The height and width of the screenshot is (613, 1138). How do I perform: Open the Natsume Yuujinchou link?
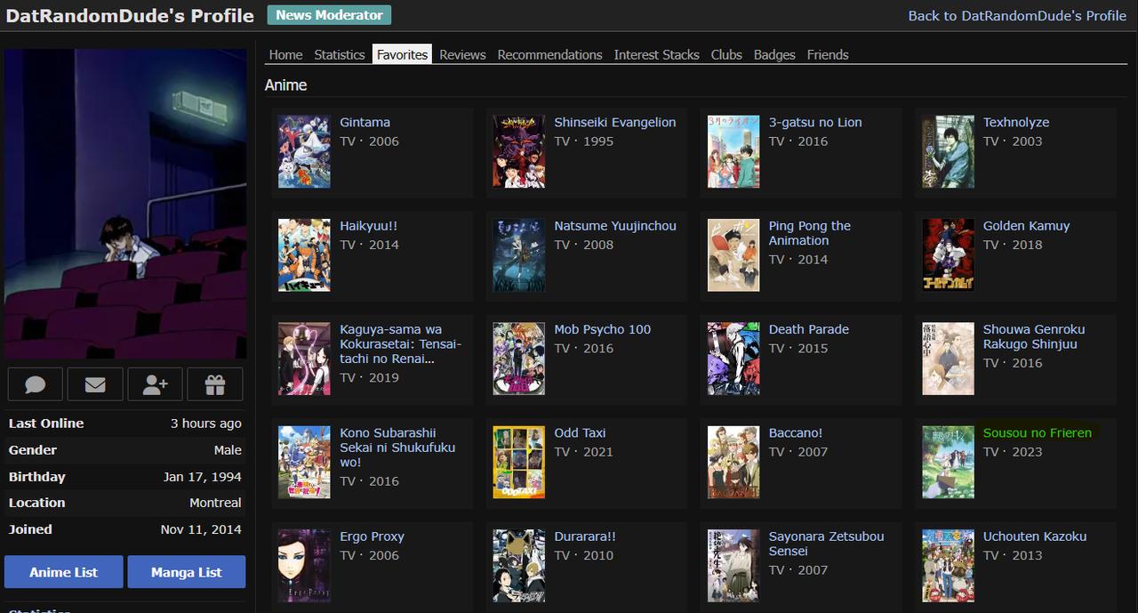click(x=615, y=226)
